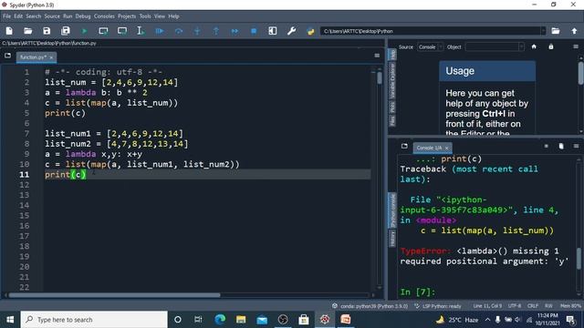Browse console tabs icon
The height and width of the screenshot is (328, 584).
[404, 146]
